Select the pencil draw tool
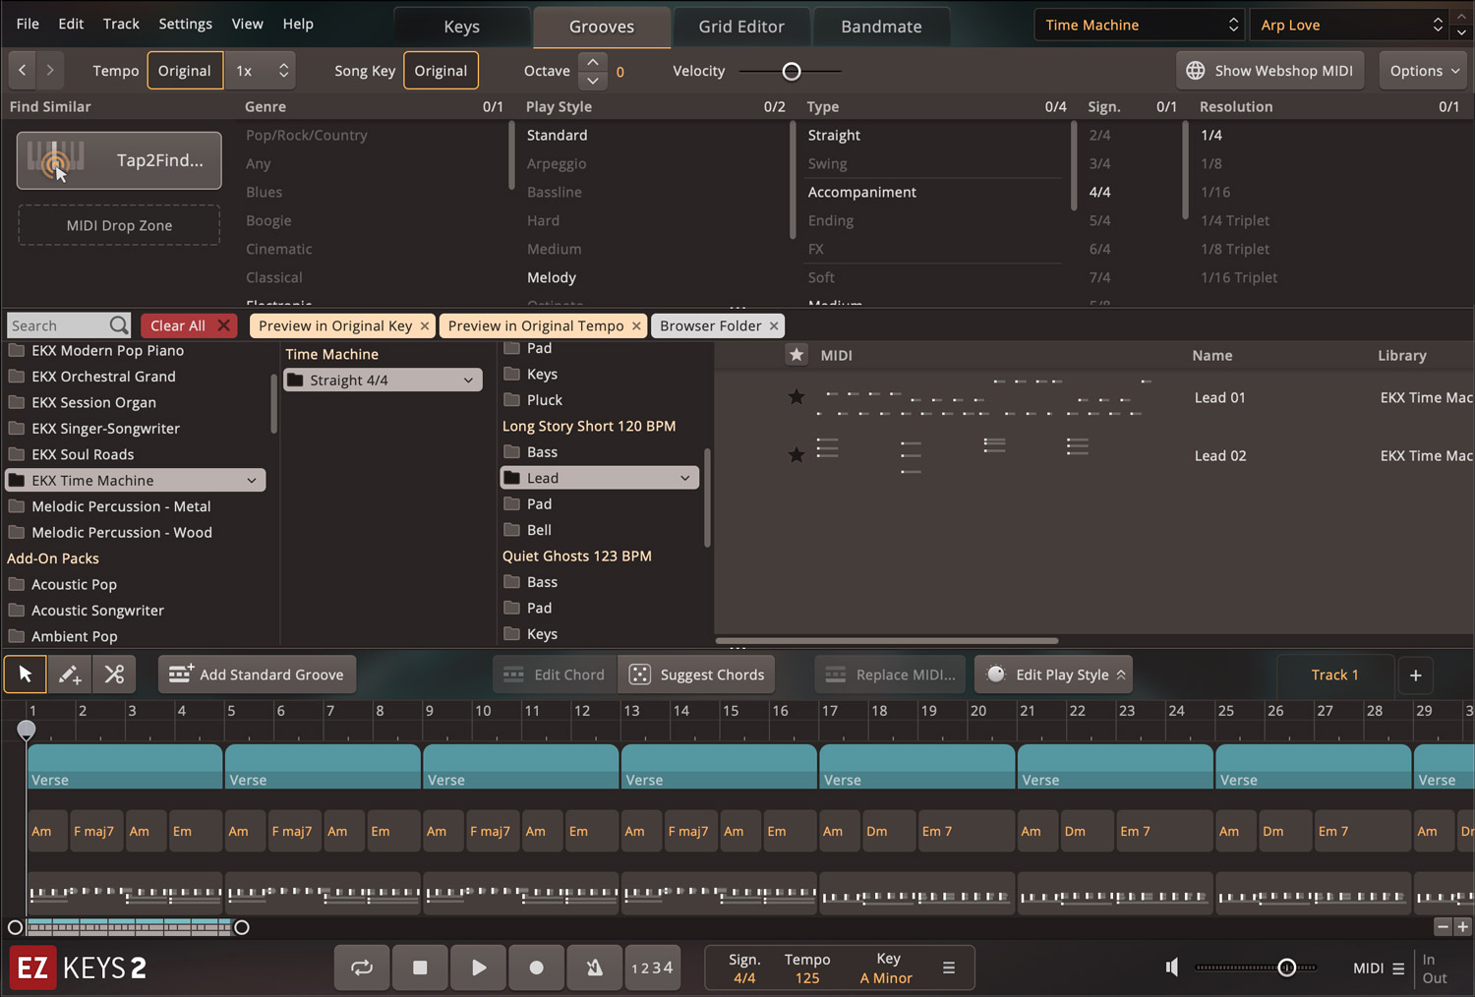The width and height of the screenshot is (1475, 997). (70, 674)
